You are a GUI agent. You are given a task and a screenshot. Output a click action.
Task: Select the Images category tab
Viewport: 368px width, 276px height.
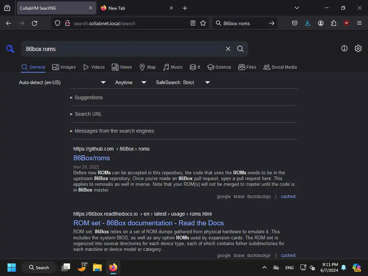pos(64,67)
